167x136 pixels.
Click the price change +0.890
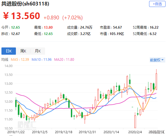tap(51, 18)
